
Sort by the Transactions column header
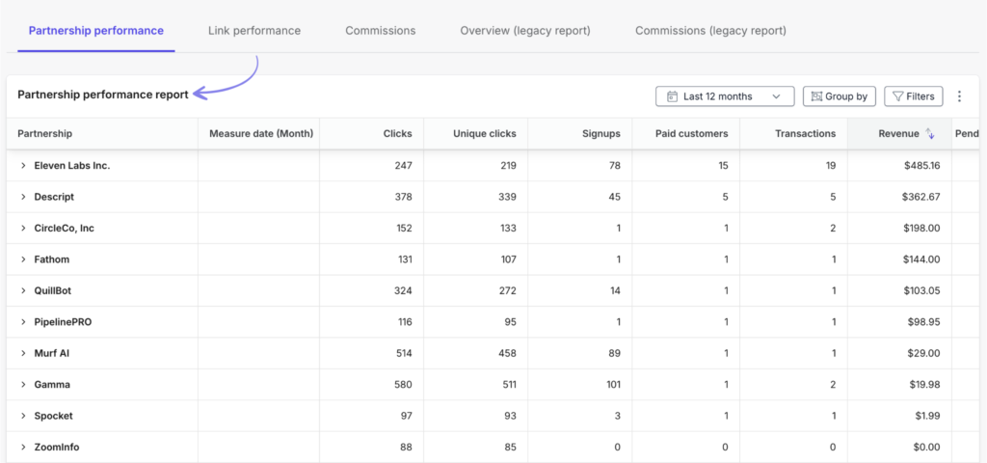pyautogui.click(x=794, y=133)
